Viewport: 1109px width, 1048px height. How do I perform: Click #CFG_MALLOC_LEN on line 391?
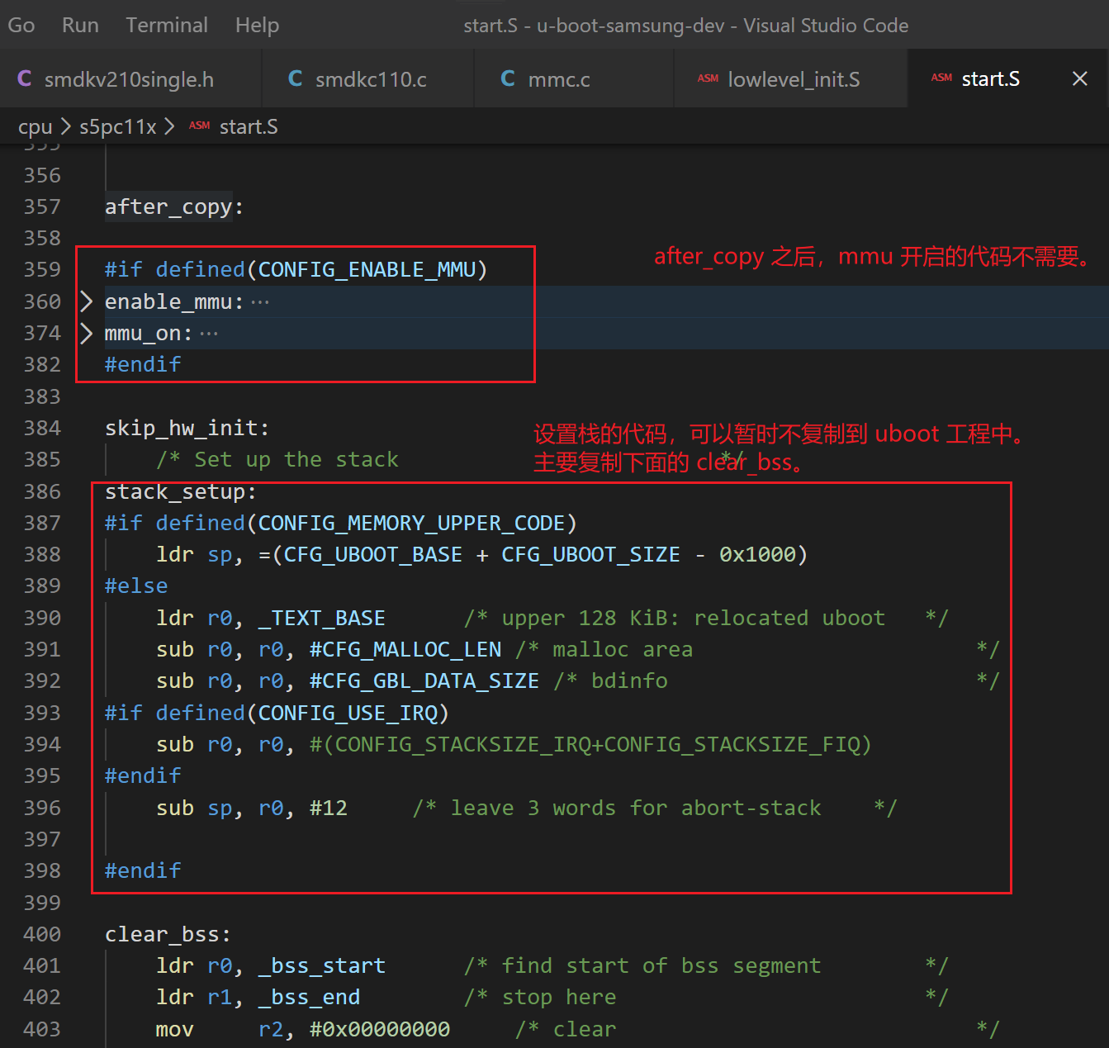405,650
